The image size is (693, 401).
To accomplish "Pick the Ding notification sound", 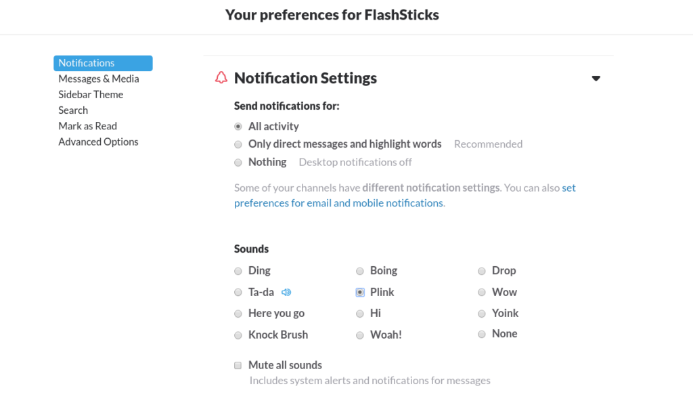I will 238,271.
